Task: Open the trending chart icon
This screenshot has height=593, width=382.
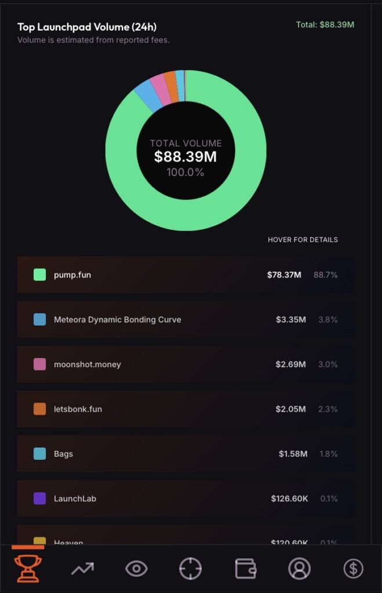Action: click(82, 569)
